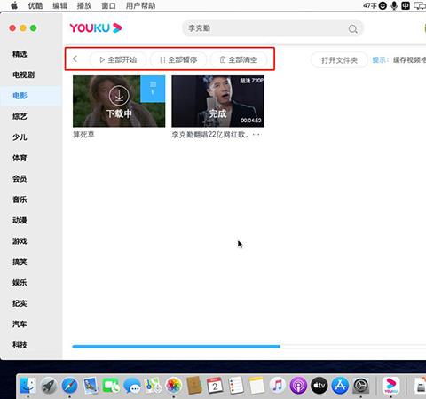The height and width of the screenshot is (399, 426).
Task: Open the 用户帮助 menu
Action: click(141, 5)
